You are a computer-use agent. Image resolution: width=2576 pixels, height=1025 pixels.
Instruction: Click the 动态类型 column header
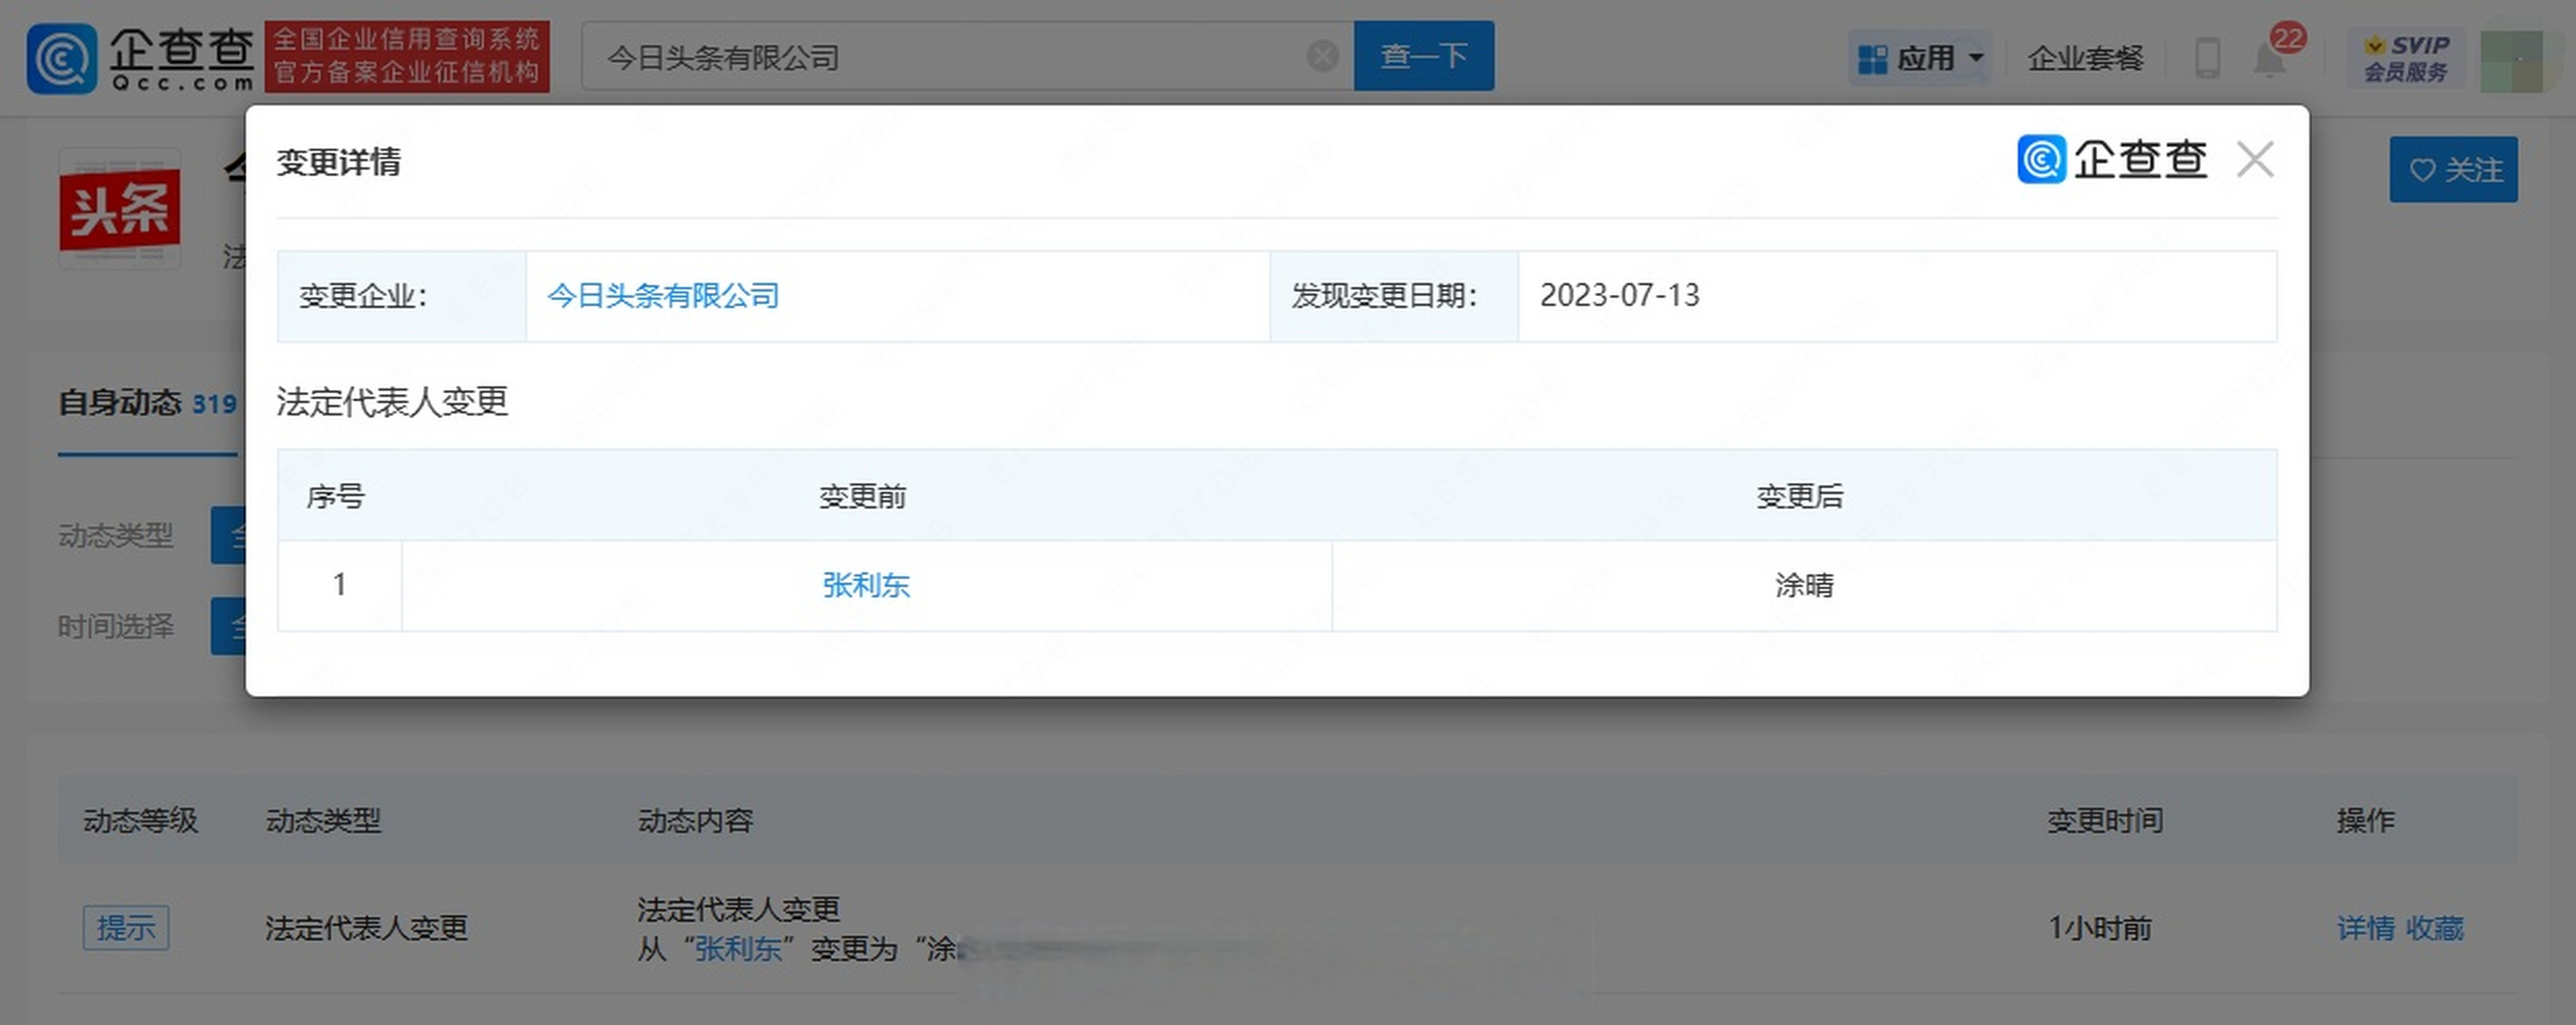[x=323, y=820]
